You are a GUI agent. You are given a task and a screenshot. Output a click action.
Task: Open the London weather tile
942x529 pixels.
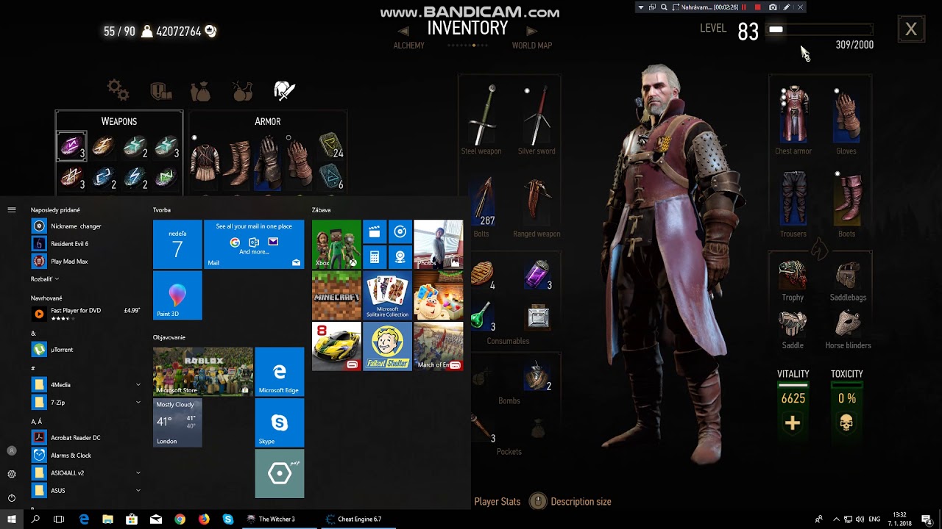point(177,422)
